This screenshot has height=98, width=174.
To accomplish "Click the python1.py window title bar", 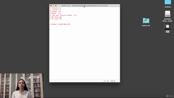I will pyautogui.click(x=85, y=5).
